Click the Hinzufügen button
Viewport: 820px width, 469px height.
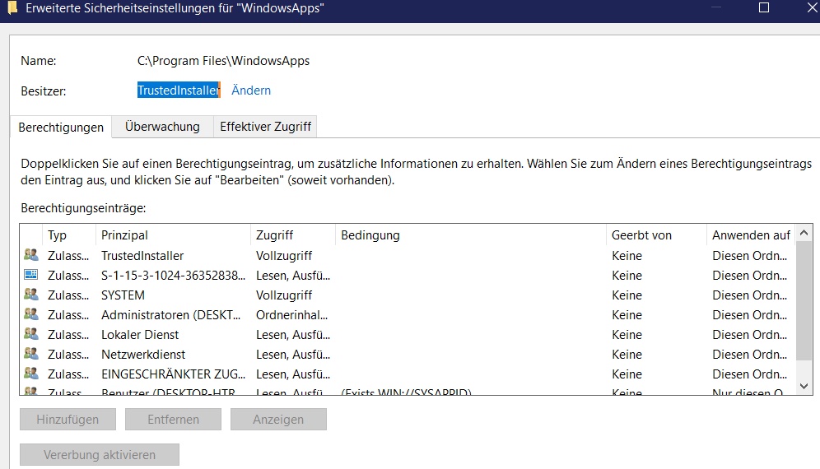tap(68, 420)
